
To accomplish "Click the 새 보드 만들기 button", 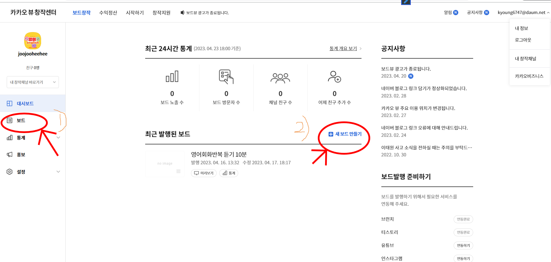I will 345,134.
